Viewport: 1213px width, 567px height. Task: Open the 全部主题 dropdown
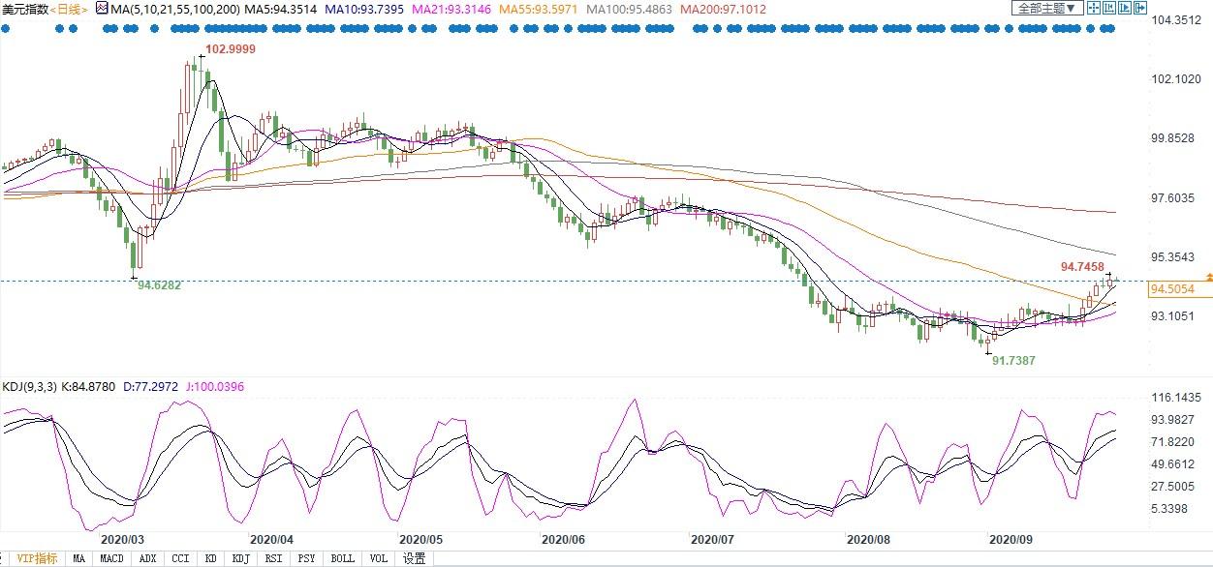(1047, 8)
